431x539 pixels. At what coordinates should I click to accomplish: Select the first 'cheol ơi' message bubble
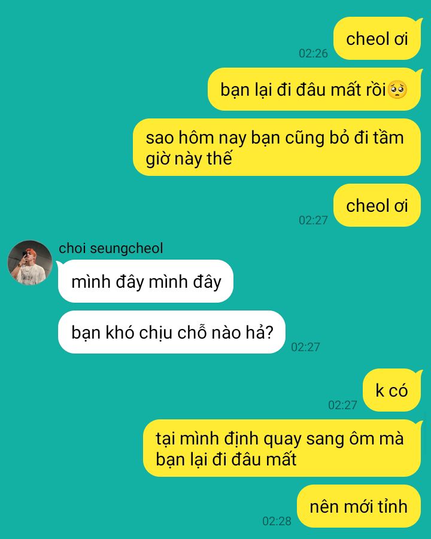pyautogui.click(x=377, y=38)
